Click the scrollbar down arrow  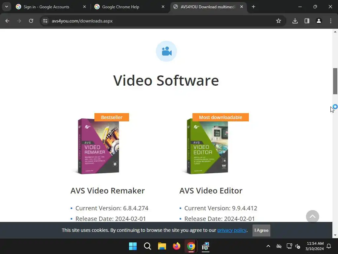(335, 235)
